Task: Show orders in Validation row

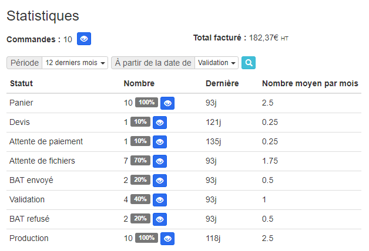Action: tap(159, 200)
